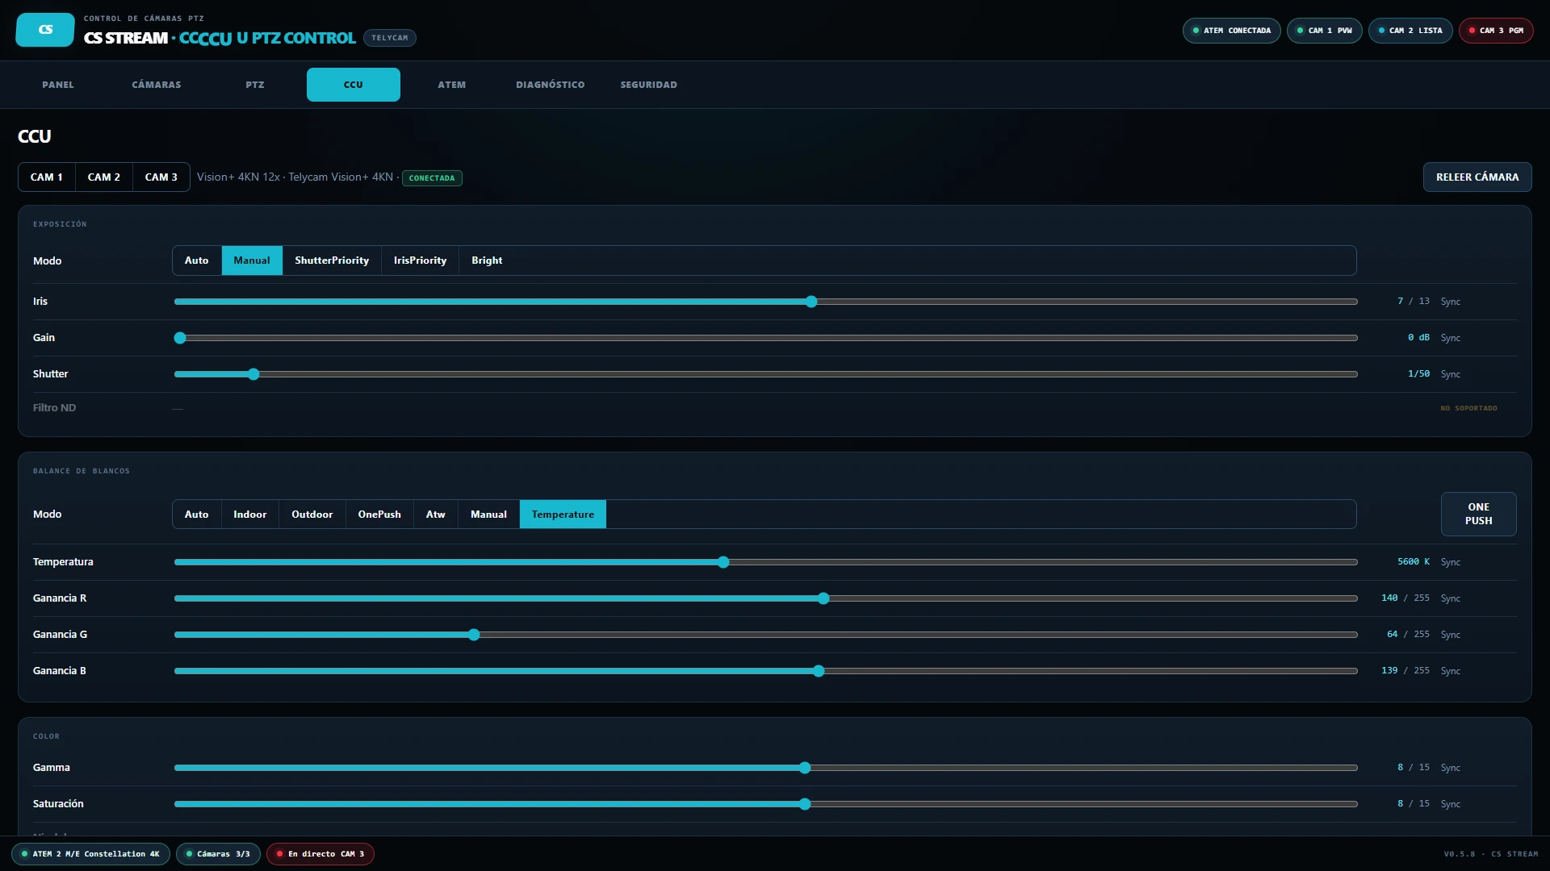Viewport: 1550px width, 871px height.
Task: Click the CAM 3 PGM status badge
Action: (x=1496, y=31)
